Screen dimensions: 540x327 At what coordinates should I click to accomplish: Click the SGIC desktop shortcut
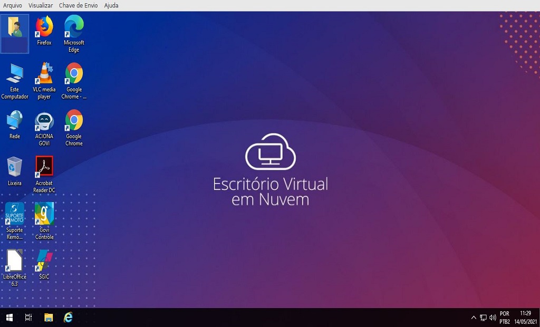[x=44, y=261]
